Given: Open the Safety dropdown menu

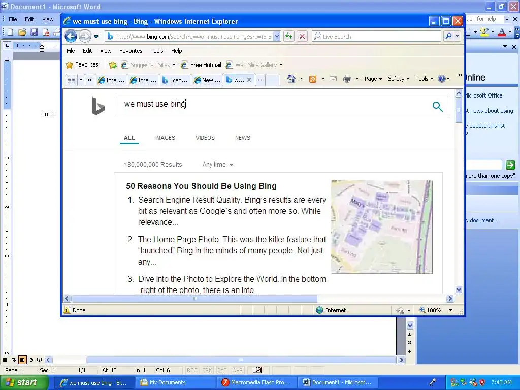Looking at the screenshot, I should [399, 79].
